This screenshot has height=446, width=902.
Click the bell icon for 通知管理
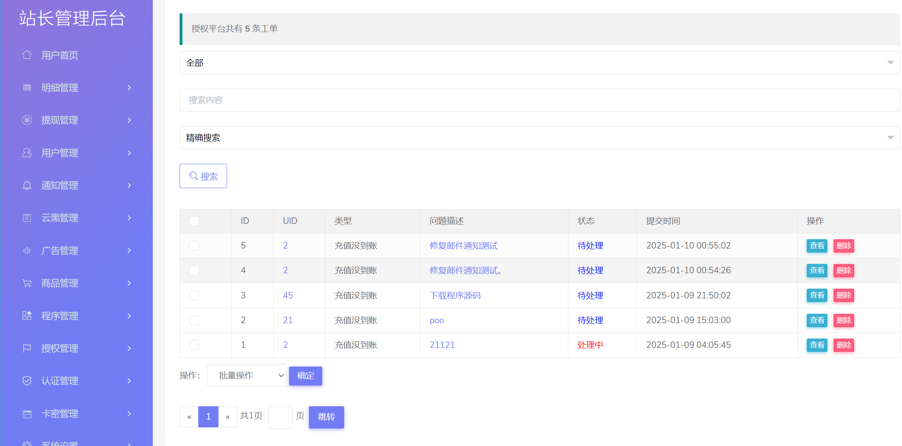pyautogui.click(x=27, y=185)
